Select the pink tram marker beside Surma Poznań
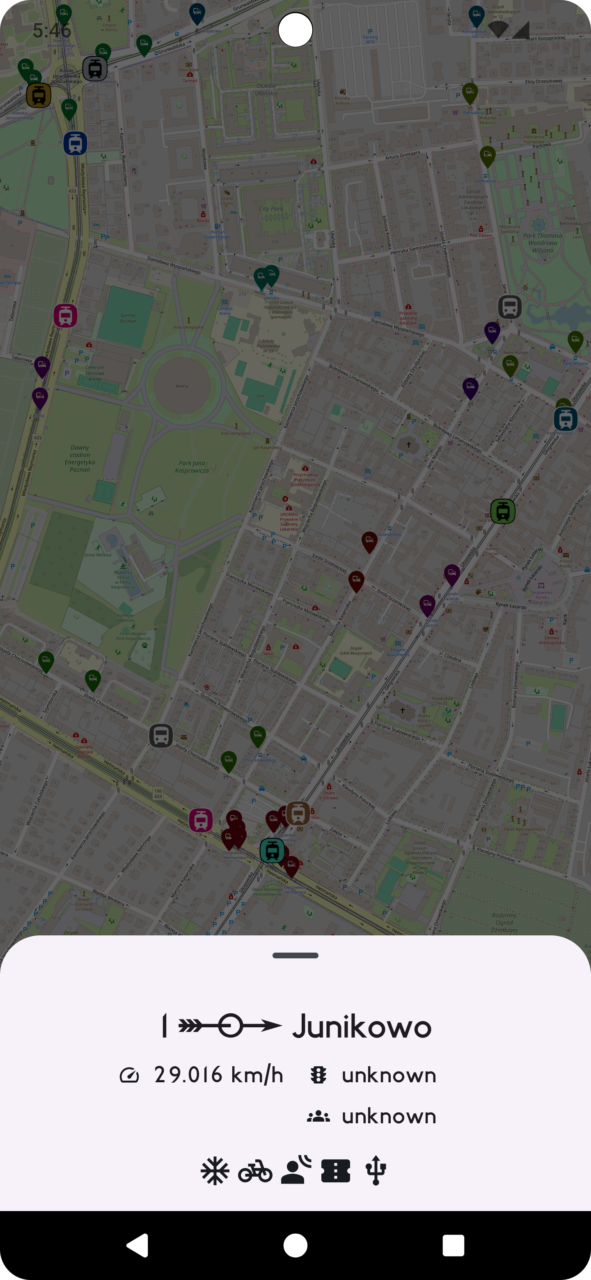Screen dimensions: 591x1280 65,315
